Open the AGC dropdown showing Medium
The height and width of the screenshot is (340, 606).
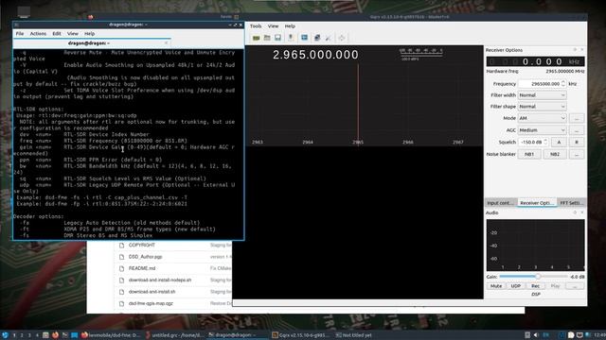click(542, 130)
